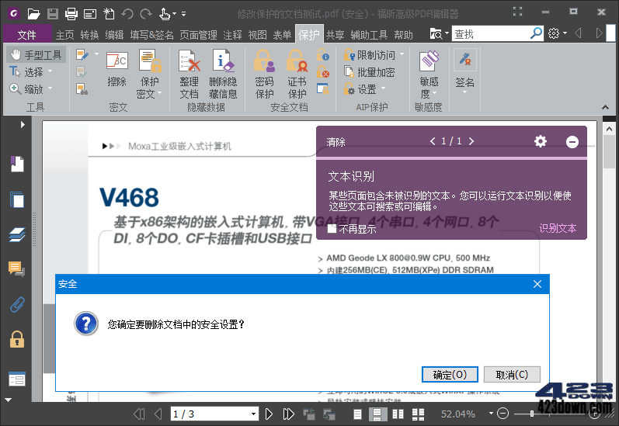Open the page thumbnails panel in the sidebar
This screenshot has width=619, height=426.
[x=17, y=199]
